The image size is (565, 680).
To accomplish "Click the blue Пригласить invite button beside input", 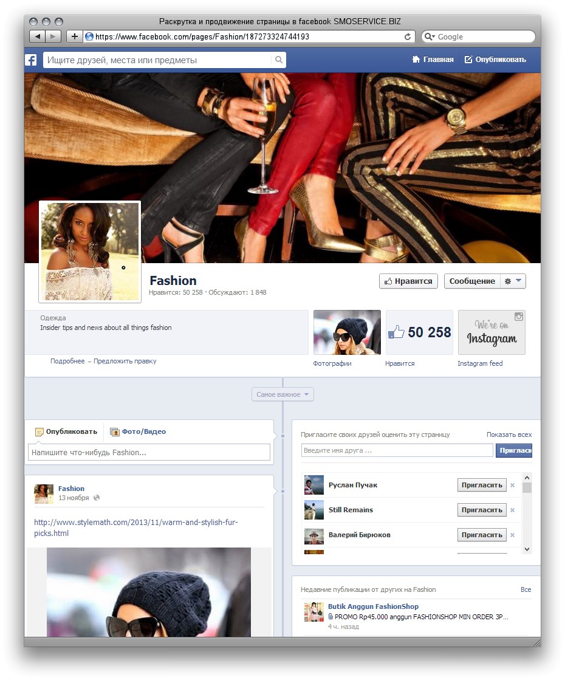I will point(514,450).
